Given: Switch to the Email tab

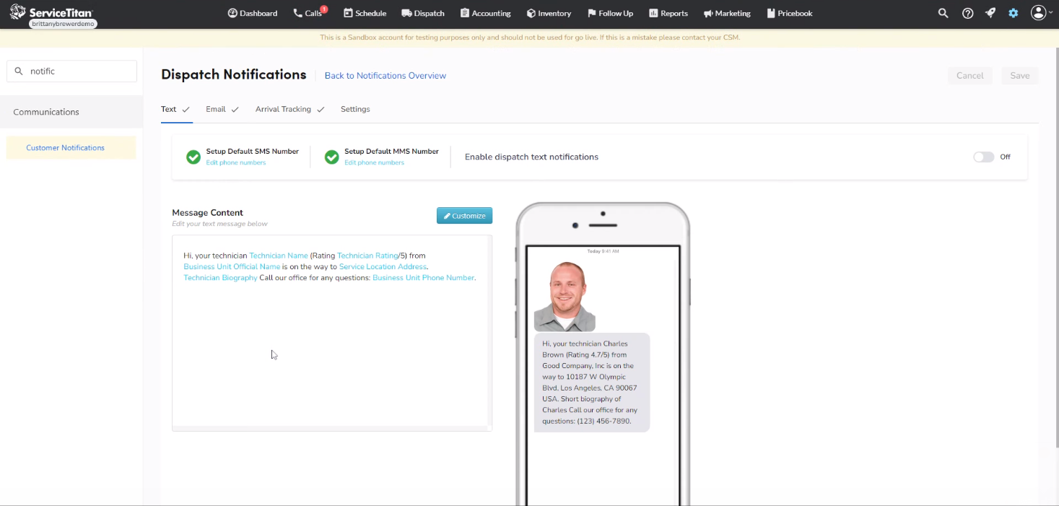Looking at the screenshot, I should 214,109.
